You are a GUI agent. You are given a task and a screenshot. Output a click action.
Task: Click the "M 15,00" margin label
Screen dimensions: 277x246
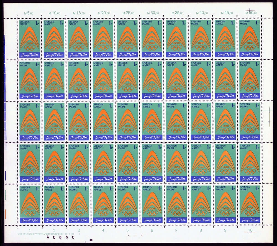tap(79, 13)
